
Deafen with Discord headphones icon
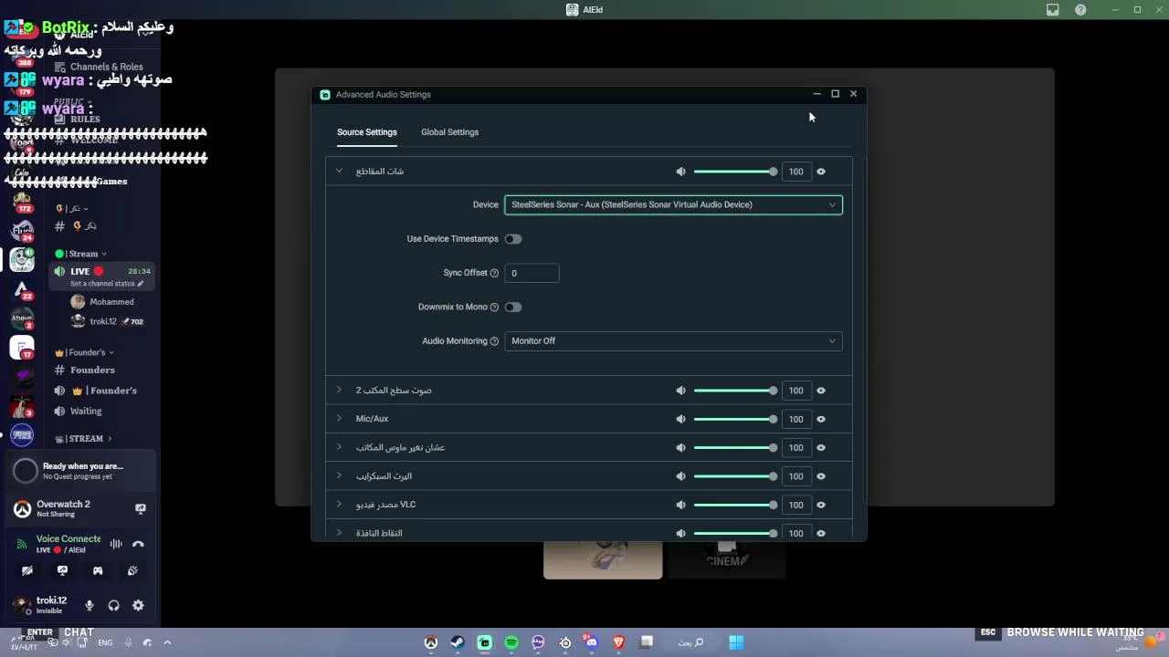pyautogui.click(x=113, y=605)
